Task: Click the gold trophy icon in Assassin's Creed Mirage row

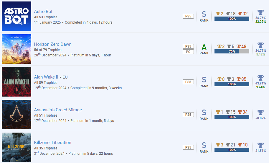Action: [x=218, y=112]
